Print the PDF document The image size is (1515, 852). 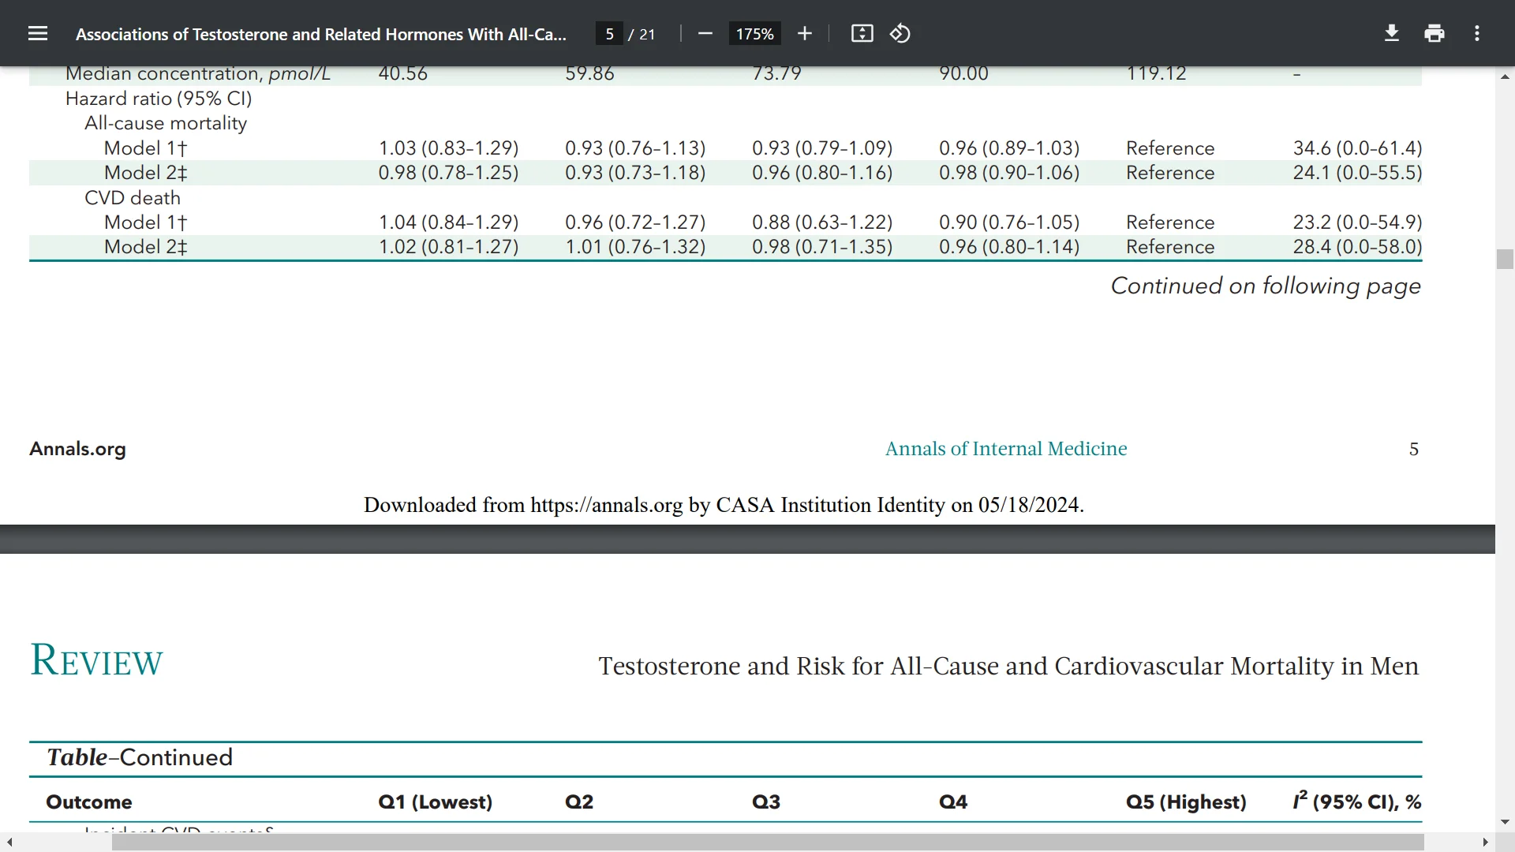click(1435, 34)
